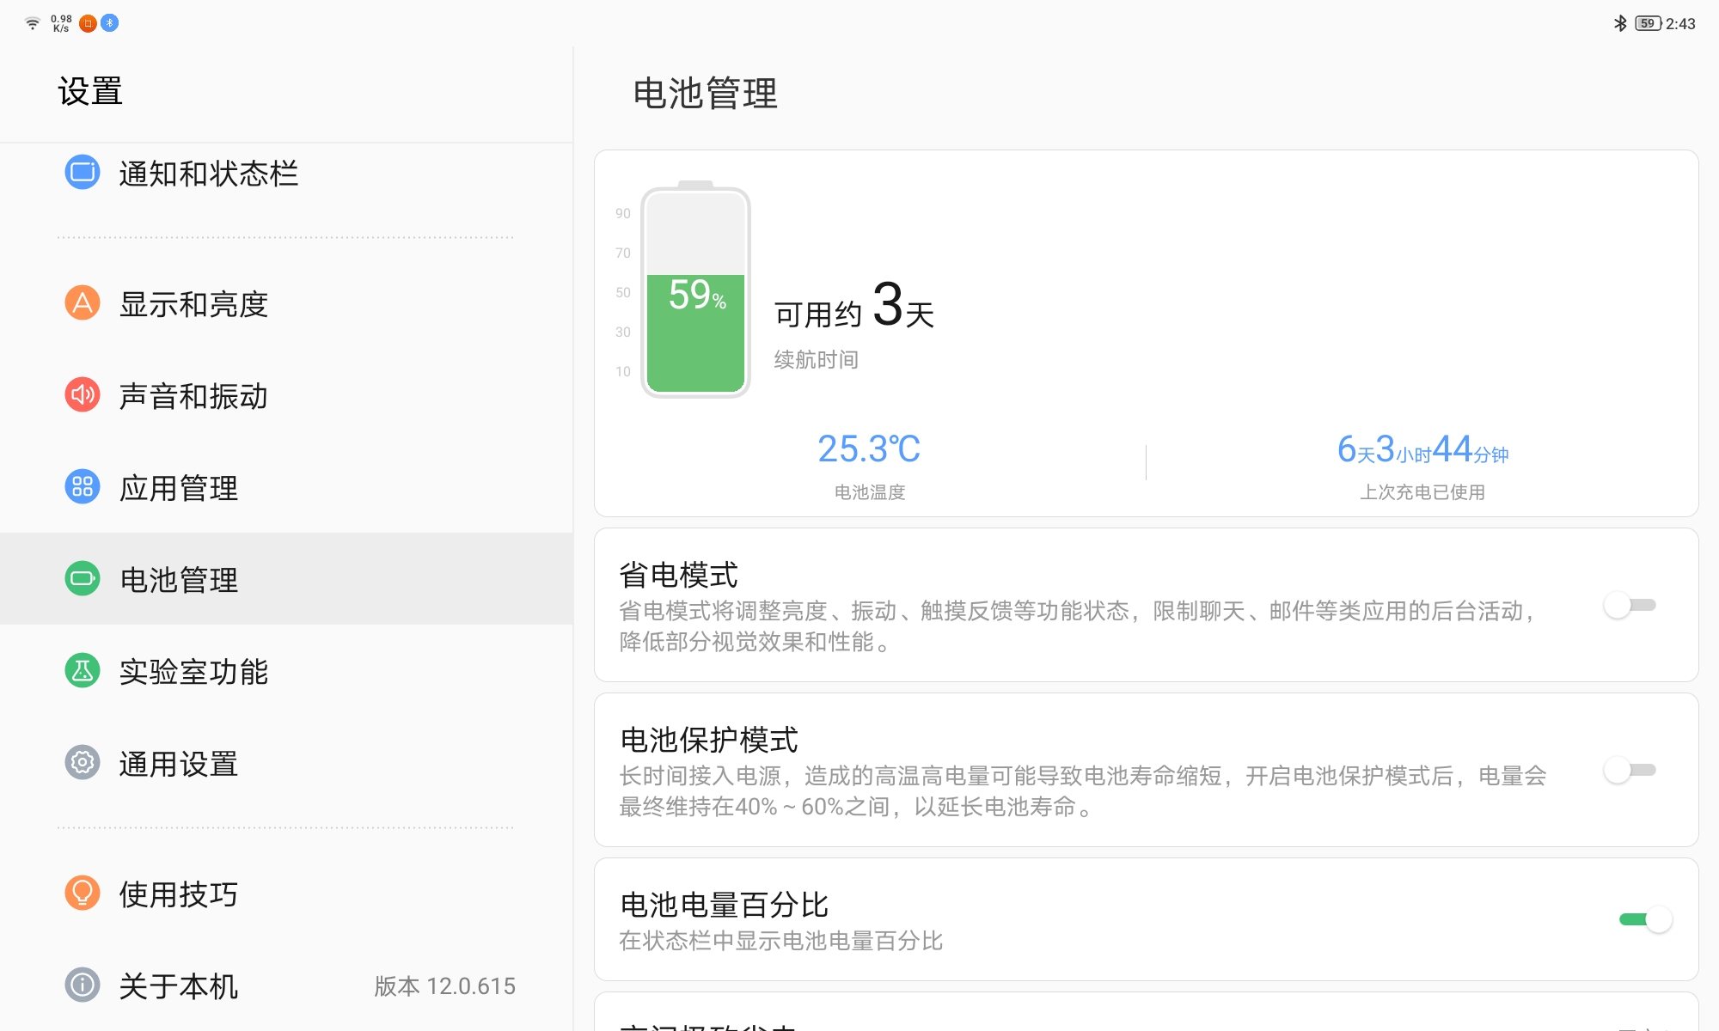Click the 声音和振动 speaker icon
The image size is (1719, 1031).
click(x=82, y=396)
